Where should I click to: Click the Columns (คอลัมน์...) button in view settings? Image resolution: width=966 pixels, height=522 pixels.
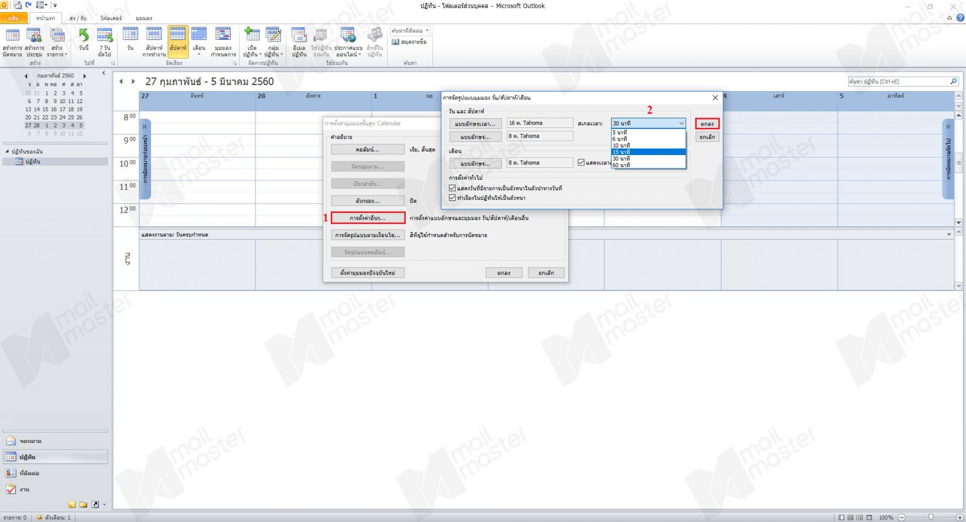coord(368,149)
